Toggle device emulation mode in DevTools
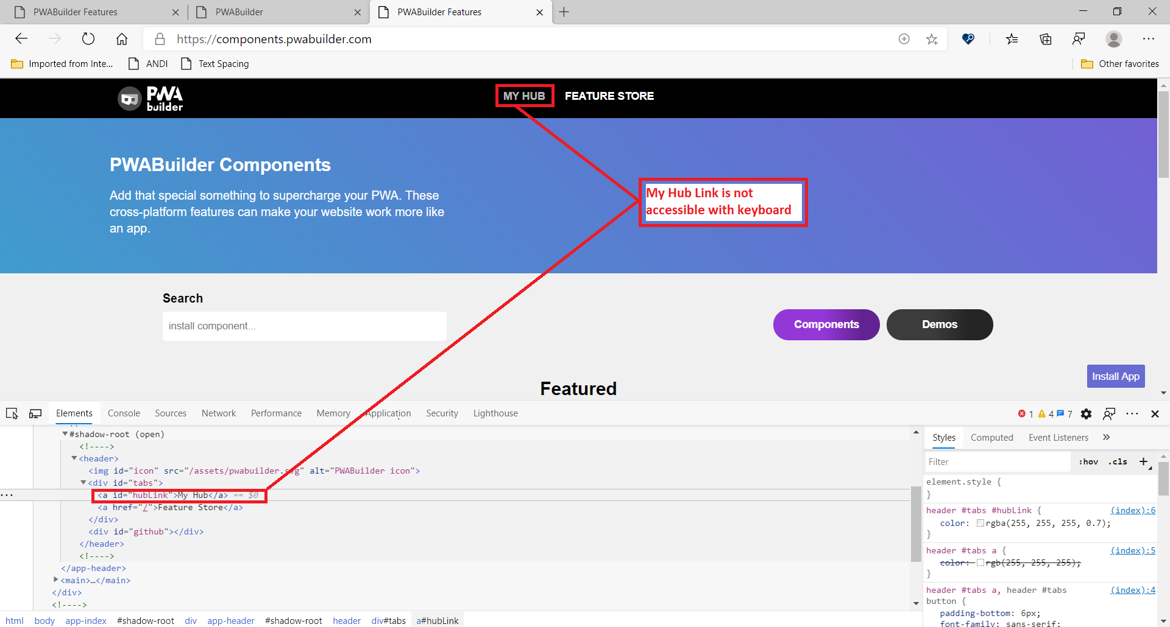 coord(35,413)
